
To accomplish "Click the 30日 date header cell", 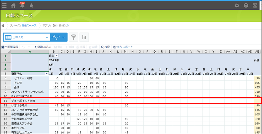I will click(250, 74).
